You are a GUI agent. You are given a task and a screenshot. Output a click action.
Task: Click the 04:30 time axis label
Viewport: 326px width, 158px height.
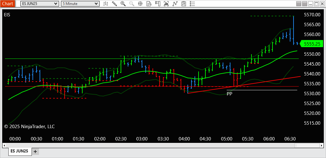205,139
